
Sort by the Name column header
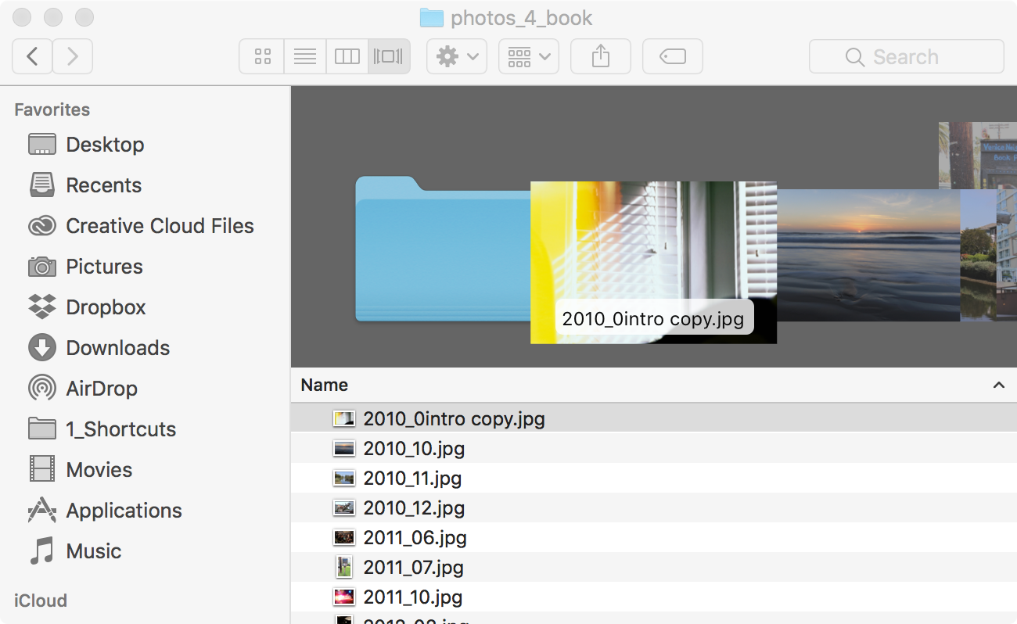tap(325, 385)
